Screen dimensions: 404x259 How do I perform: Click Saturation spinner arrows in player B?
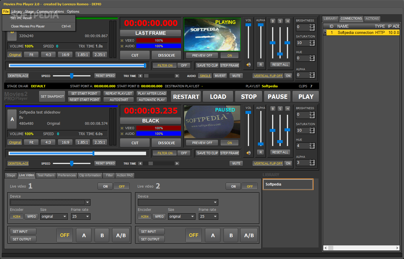pyautogui.click(x=312, y=43)
